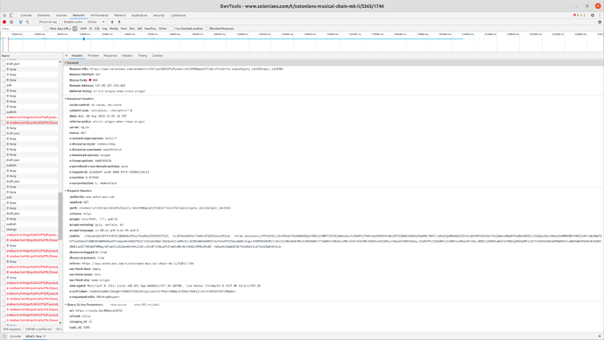This screenshot has height=340, width=604.
Task: Export HAR file using download arrow
Action: (119, 22)
